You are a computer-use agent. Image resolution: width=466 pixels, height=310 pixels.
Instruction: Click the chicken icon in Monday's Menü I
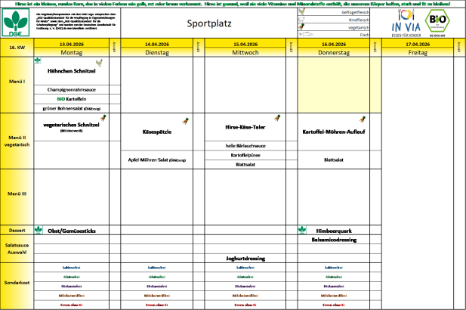click(100, 64)
